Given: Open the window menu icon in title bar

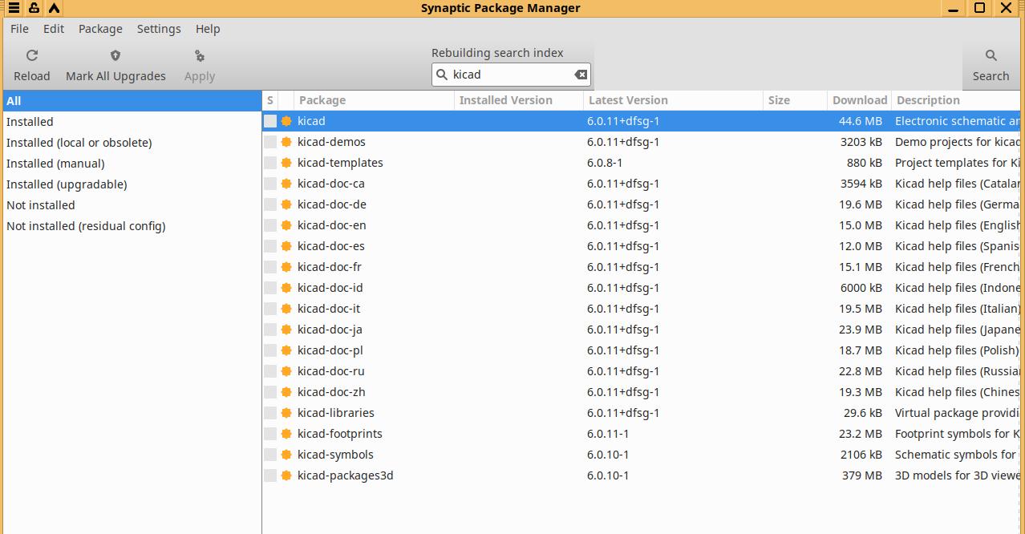Looking at the screenshot, I should (14, 8).
